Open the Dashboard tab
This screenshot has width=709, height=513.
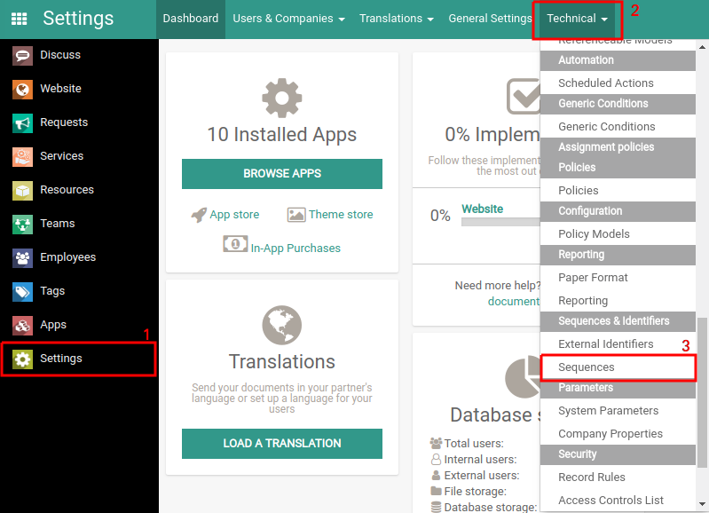191,19
